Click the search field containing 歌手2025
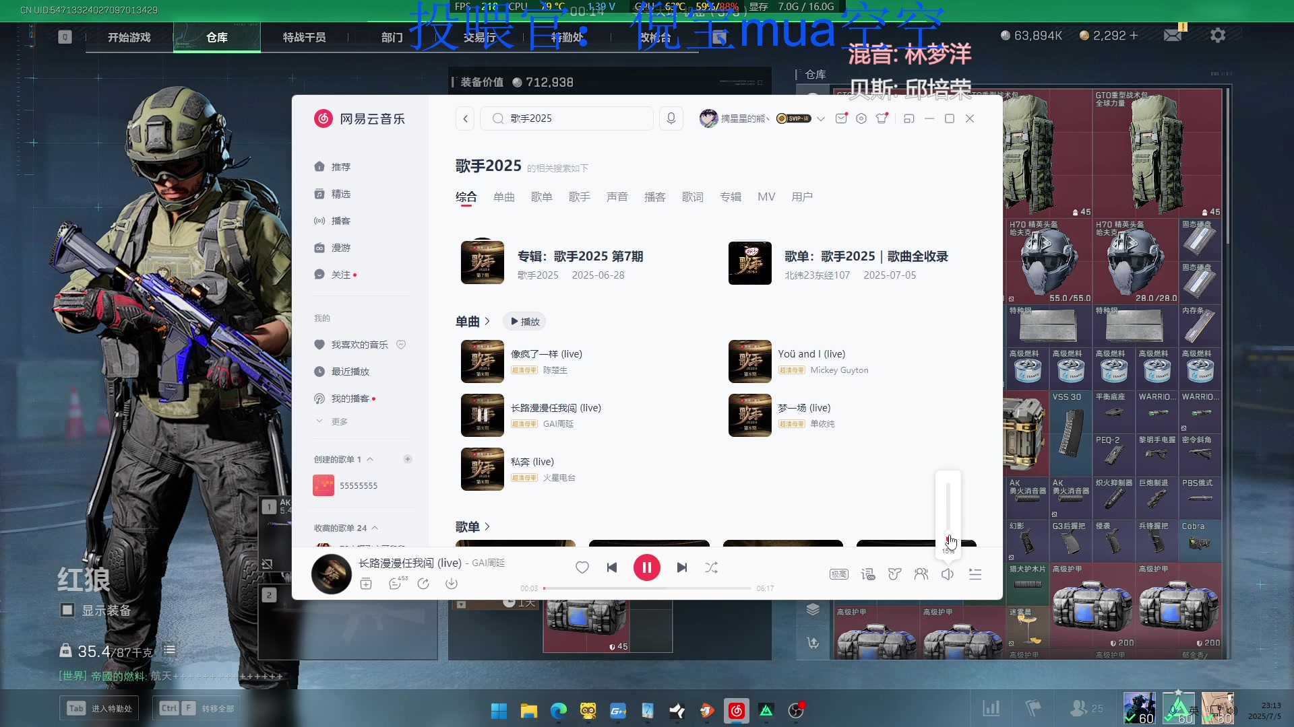Screen dimensions: 1294x727 tap(567, 118)
